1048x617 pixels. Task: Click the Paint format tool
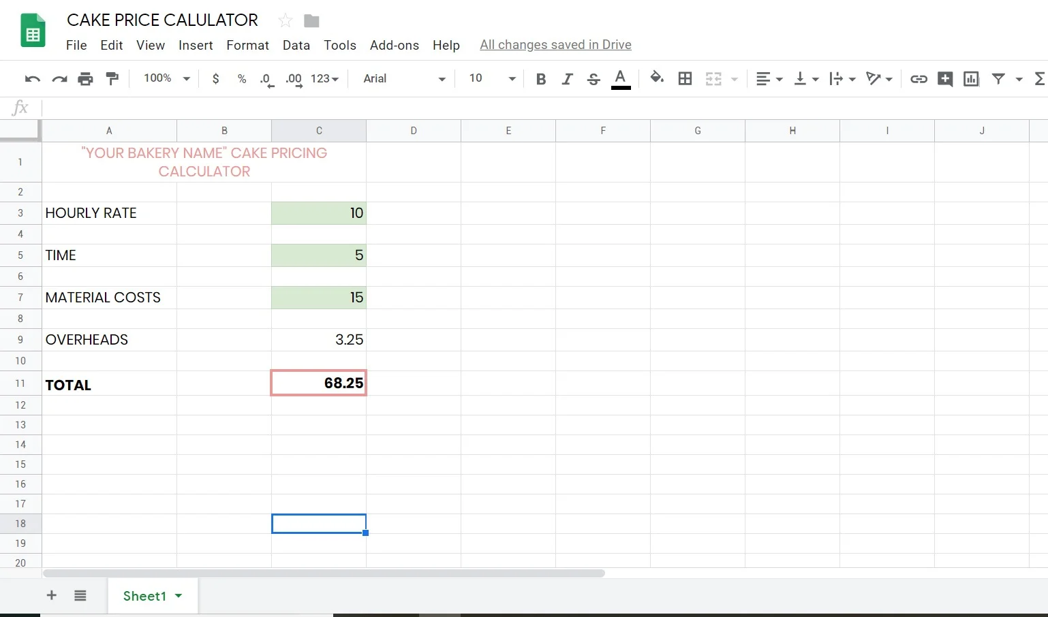pyautogui.click(x=112, y=78)
